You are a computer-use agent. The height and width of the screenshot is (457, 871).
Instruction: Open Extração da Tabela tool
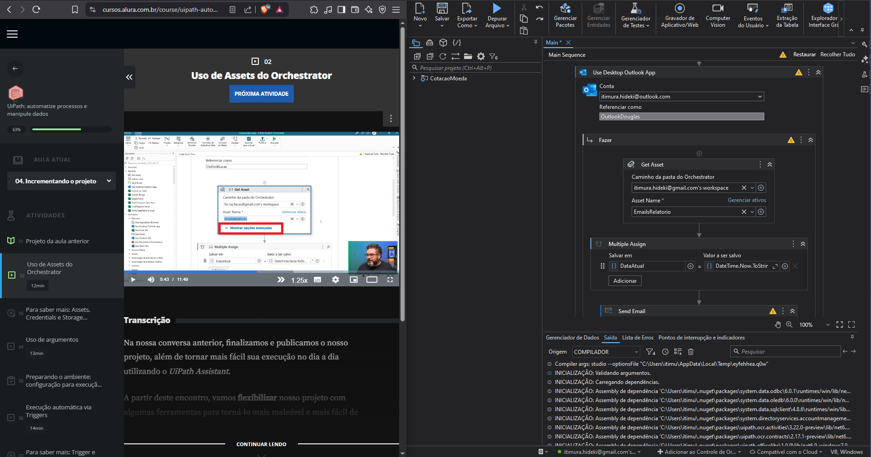point(787,15)
